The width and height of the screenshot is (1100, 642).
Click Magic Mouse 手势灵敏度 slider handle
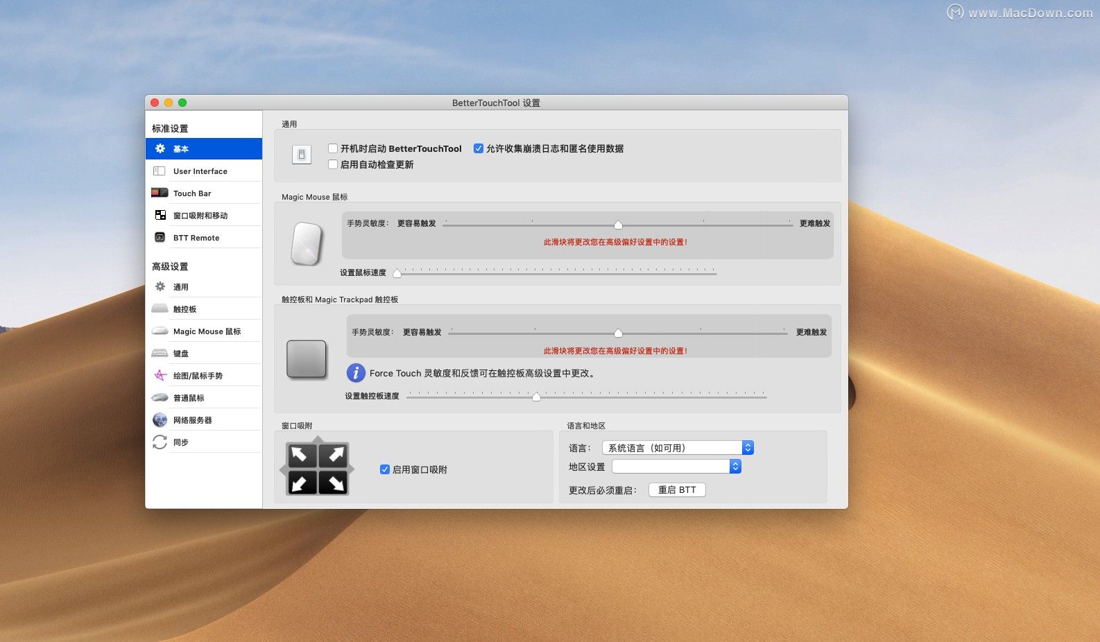coord(618,225)
